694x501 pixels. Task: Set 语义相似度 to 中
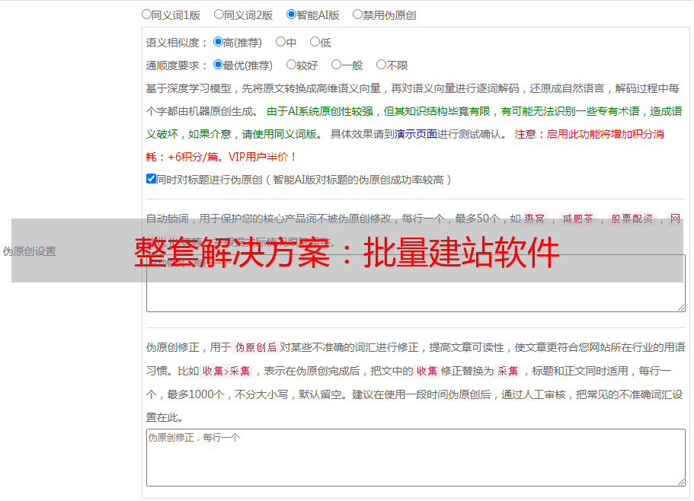pos(280,43)
